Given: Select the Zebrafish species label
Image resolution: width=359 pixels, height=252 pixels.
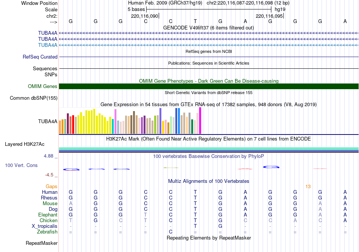Looking at the screenshot, I should pyautogui.click(x=47, y=232).
